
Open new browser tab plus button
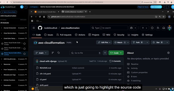[x=90, y=12]
